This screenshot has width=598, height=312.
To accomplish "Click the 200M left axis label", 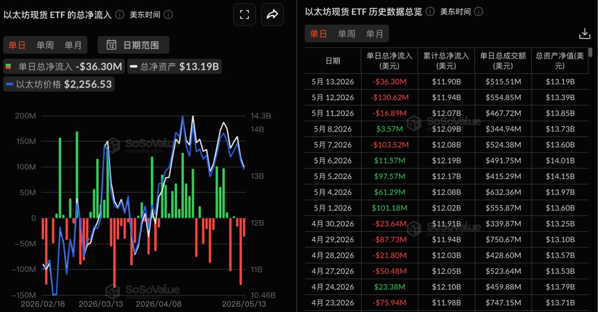I will [x=26, y=115].
